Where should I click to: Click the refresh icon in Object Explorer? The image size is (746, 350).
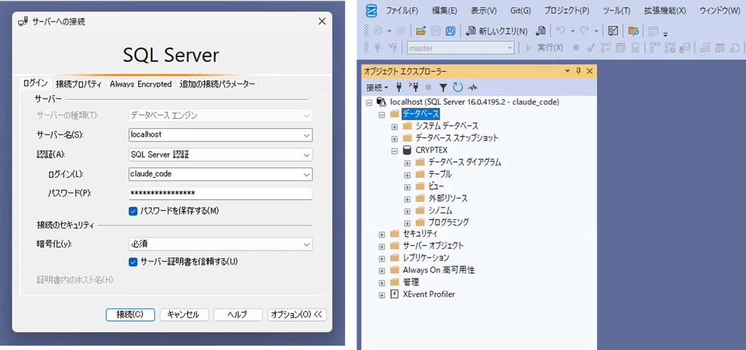point(458,87)
